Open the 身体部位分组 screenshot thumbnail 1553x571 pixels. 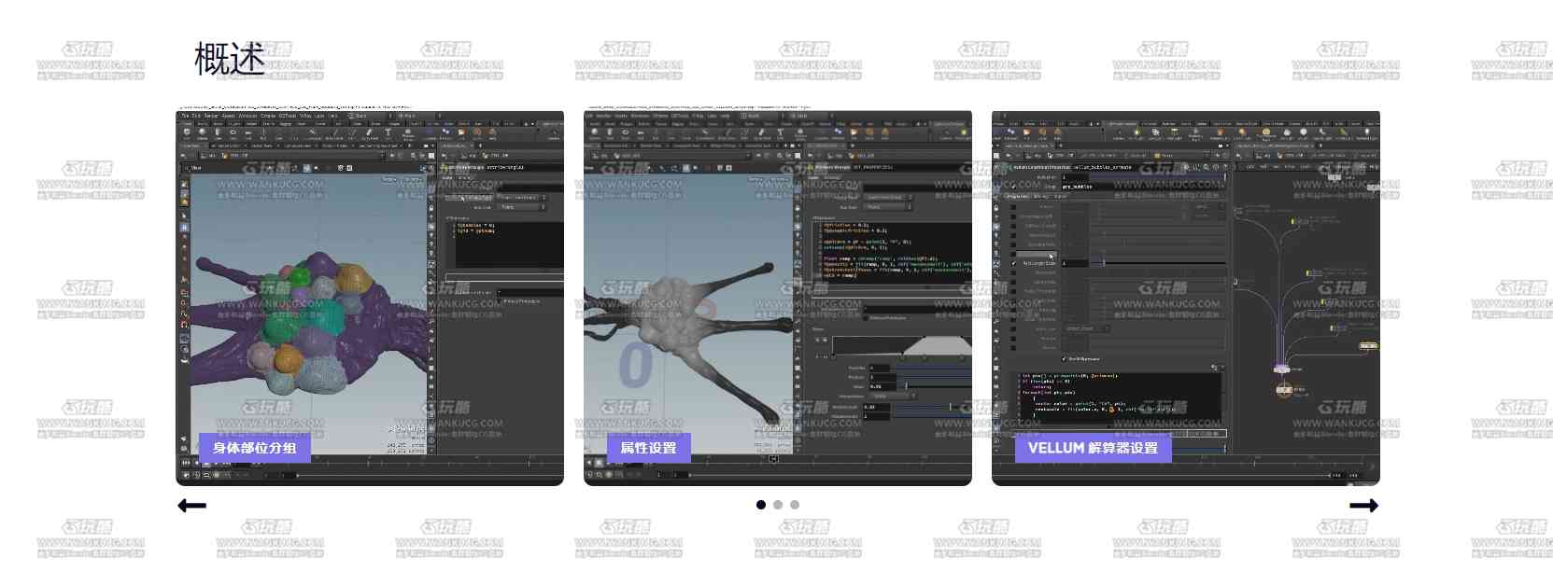click(370, 299)
